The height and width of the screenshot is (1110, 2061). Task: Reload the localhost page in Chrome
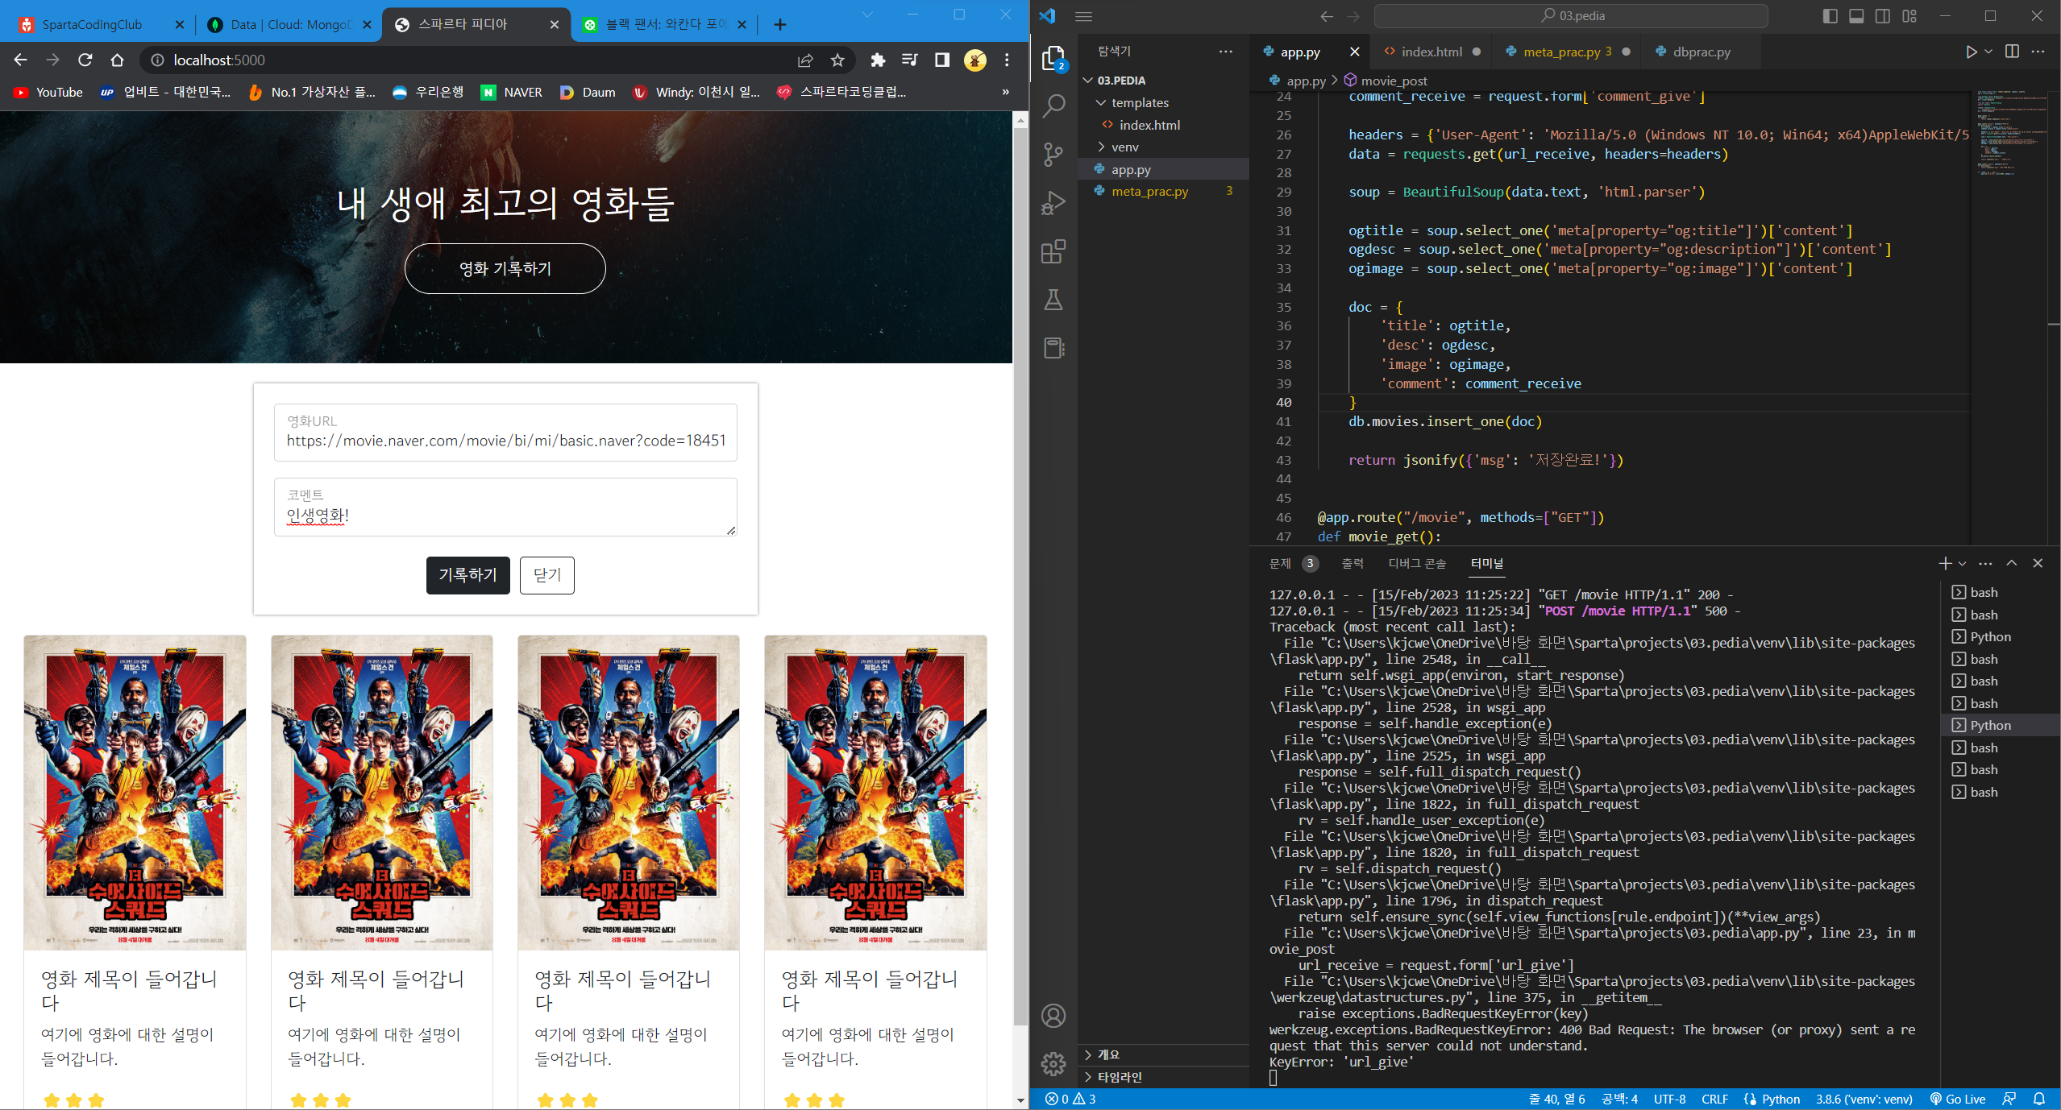[x=85, y=60]
